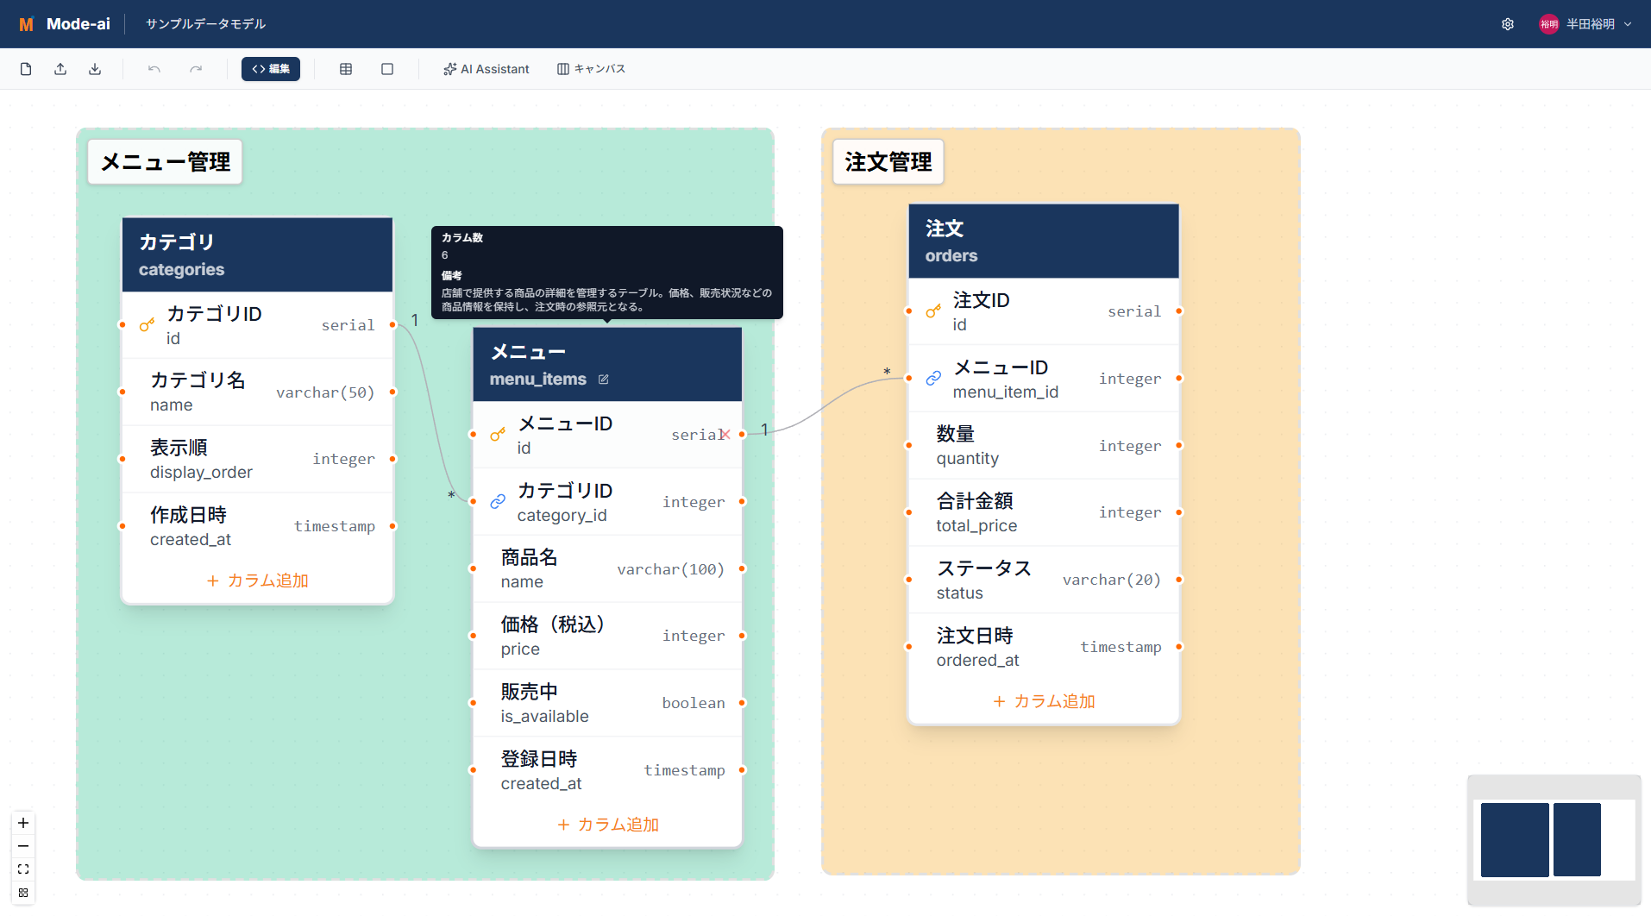
Task: Click カラム追加 in the orders table
Action: pos(1044,701)
